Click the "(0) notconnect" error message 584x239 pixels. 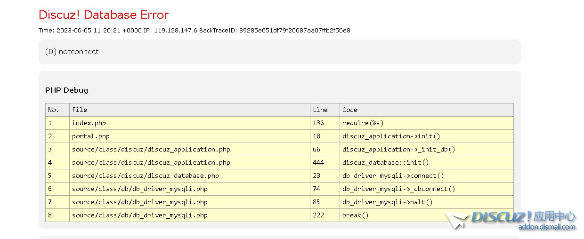point(72,52)
